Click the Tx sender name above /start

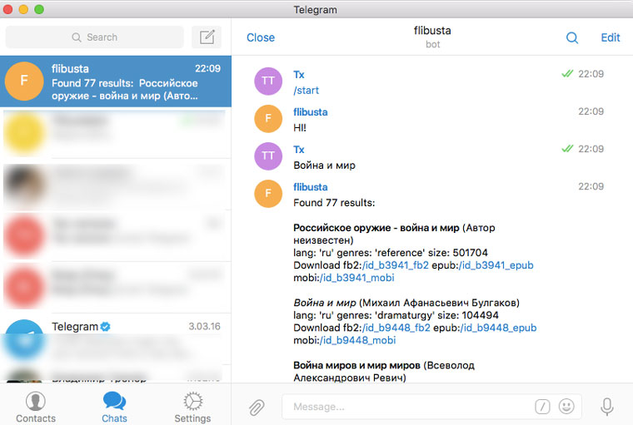point(299,75)
